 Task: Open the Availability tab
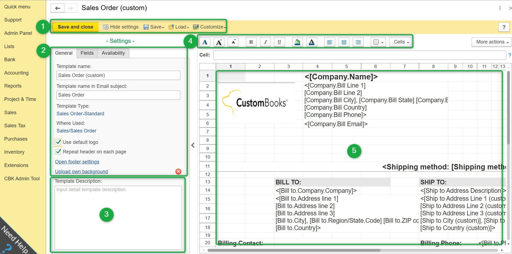(113, 53)
